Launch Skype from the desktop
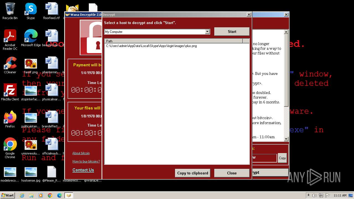Image resolution: width=354 pixels, height=199 pixels. (31, 11)
